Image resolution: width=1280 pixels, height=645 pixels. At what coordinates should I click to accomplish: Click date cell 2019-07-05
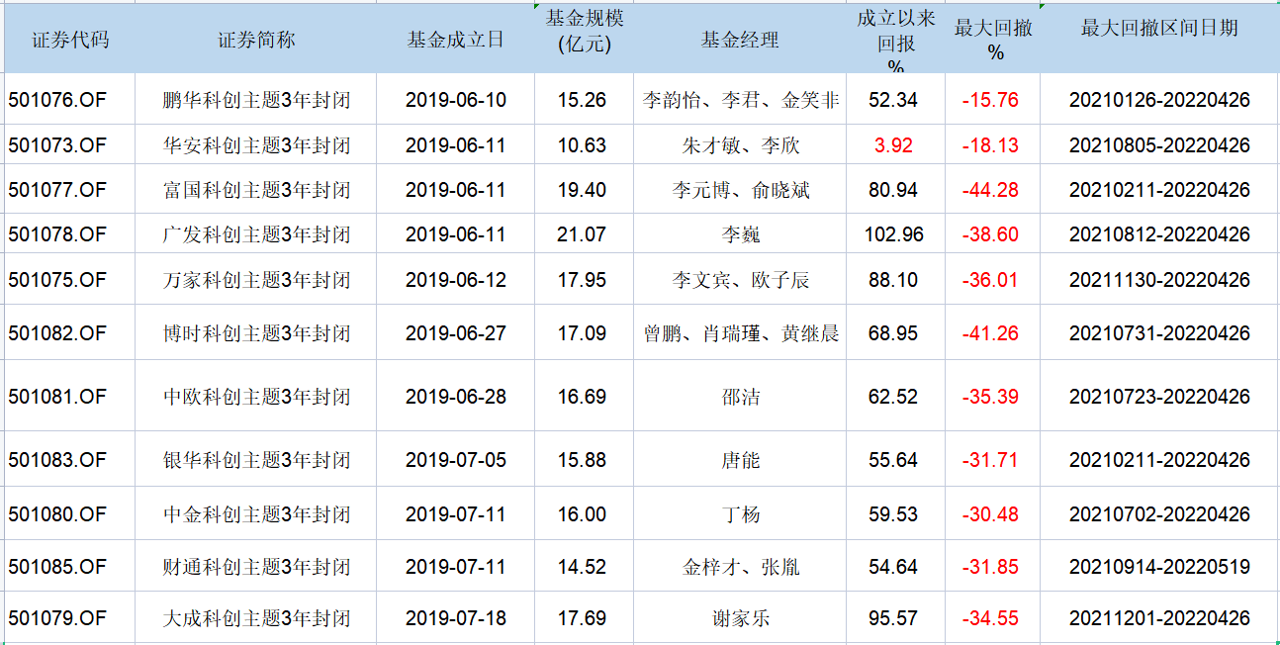[456, 460]
